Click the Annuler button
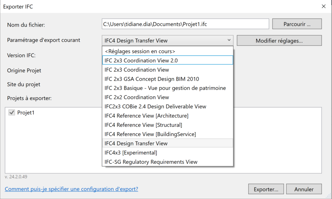 (304, 189)
